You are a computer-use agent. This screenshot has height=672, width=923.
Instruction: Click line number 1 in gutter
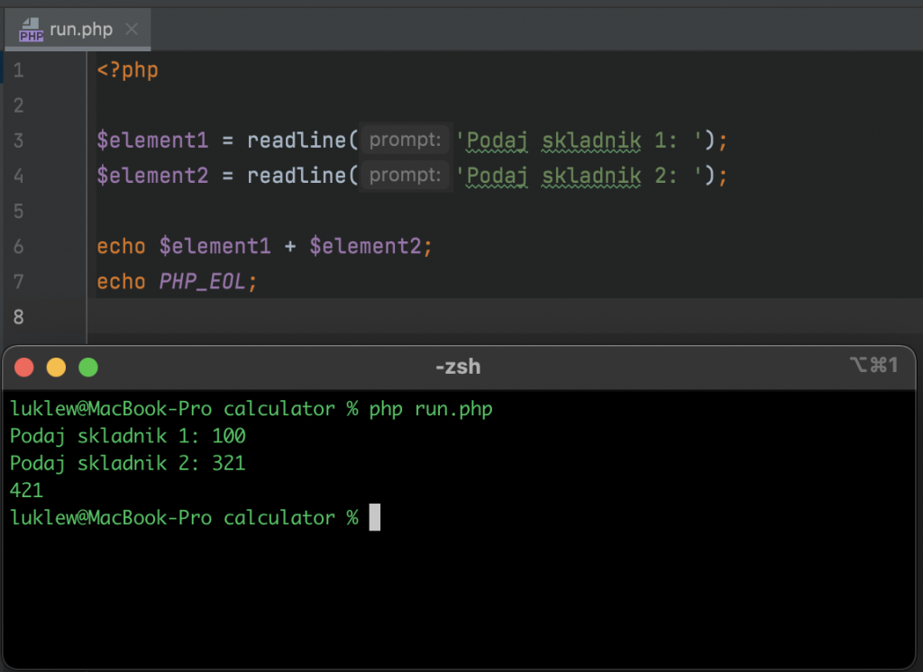click(19, 70)
